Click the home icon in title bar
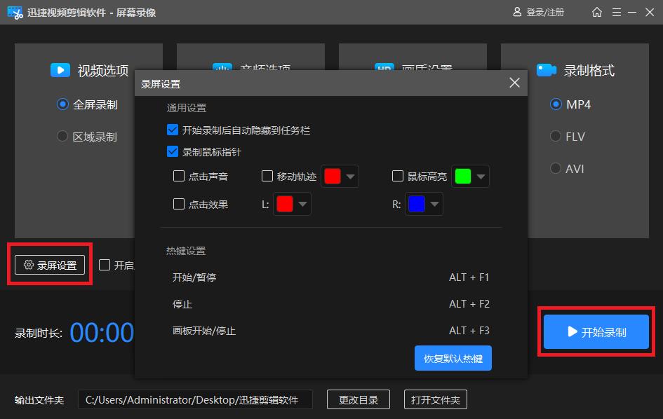The height and width of the screenshot is (419, 663). 596,12
